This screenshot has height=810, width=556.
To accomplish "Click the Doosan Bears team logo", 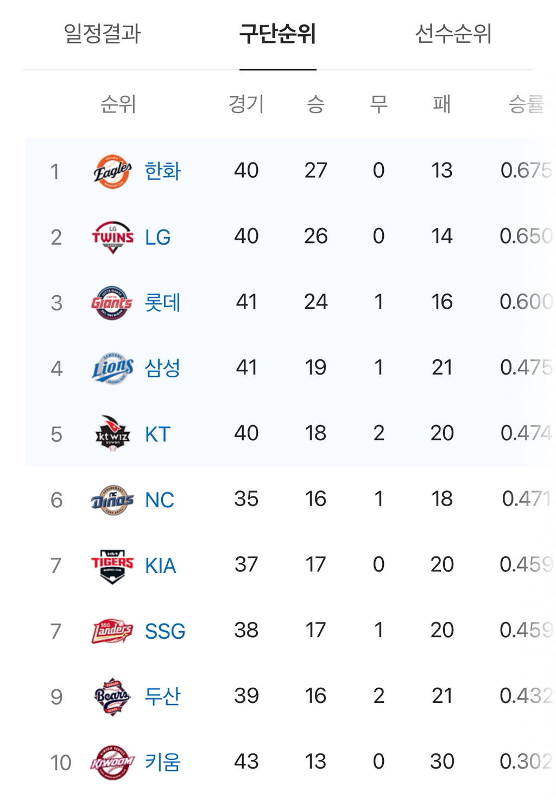I will (112, 696).
